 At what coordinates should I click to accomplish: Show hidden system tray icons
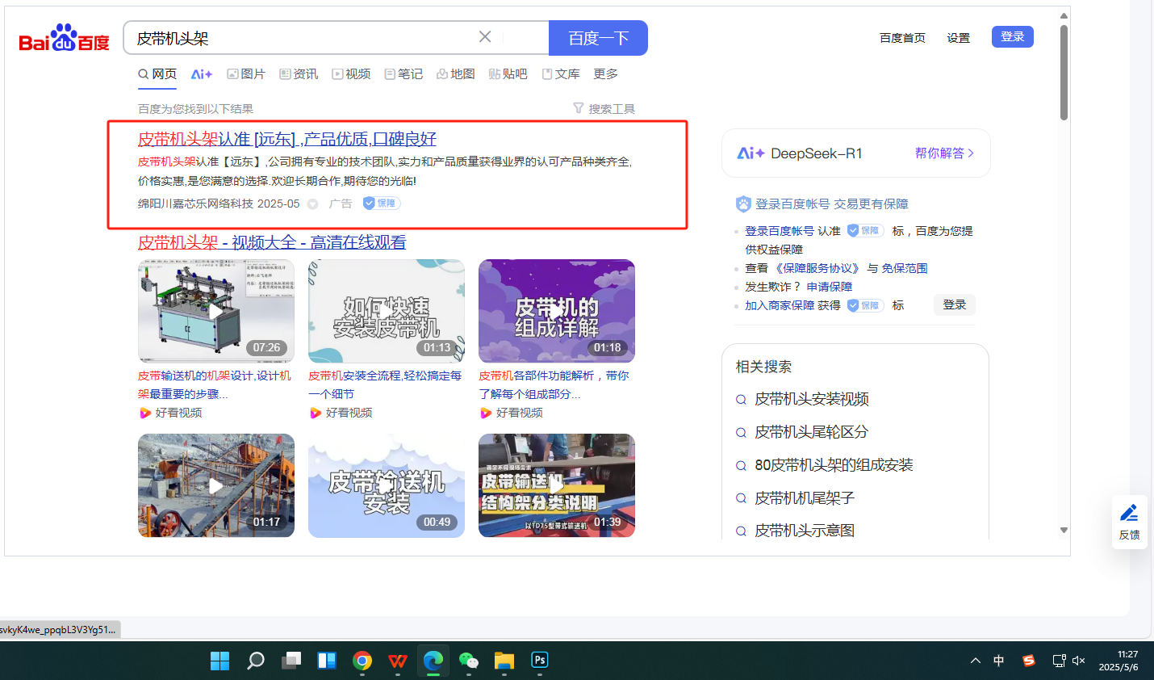[x=976, y=661]
